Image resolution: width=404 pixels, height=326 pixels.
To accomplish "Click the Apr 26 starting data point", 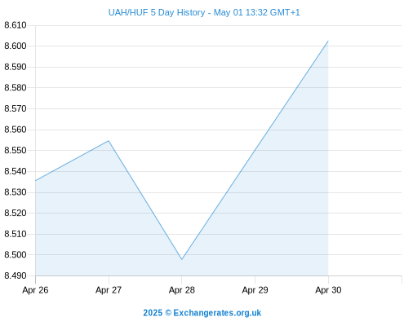I will [x=36, y=181].
